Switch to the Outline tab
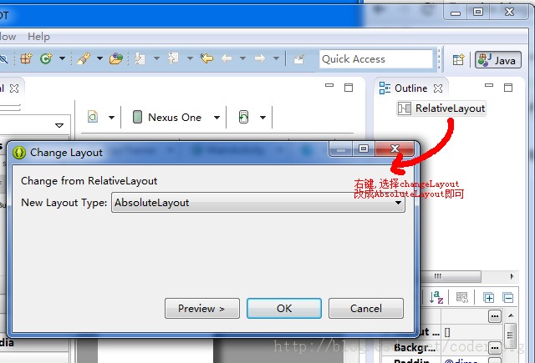This screenshot has width=535, height=363. tap(410, 88)
